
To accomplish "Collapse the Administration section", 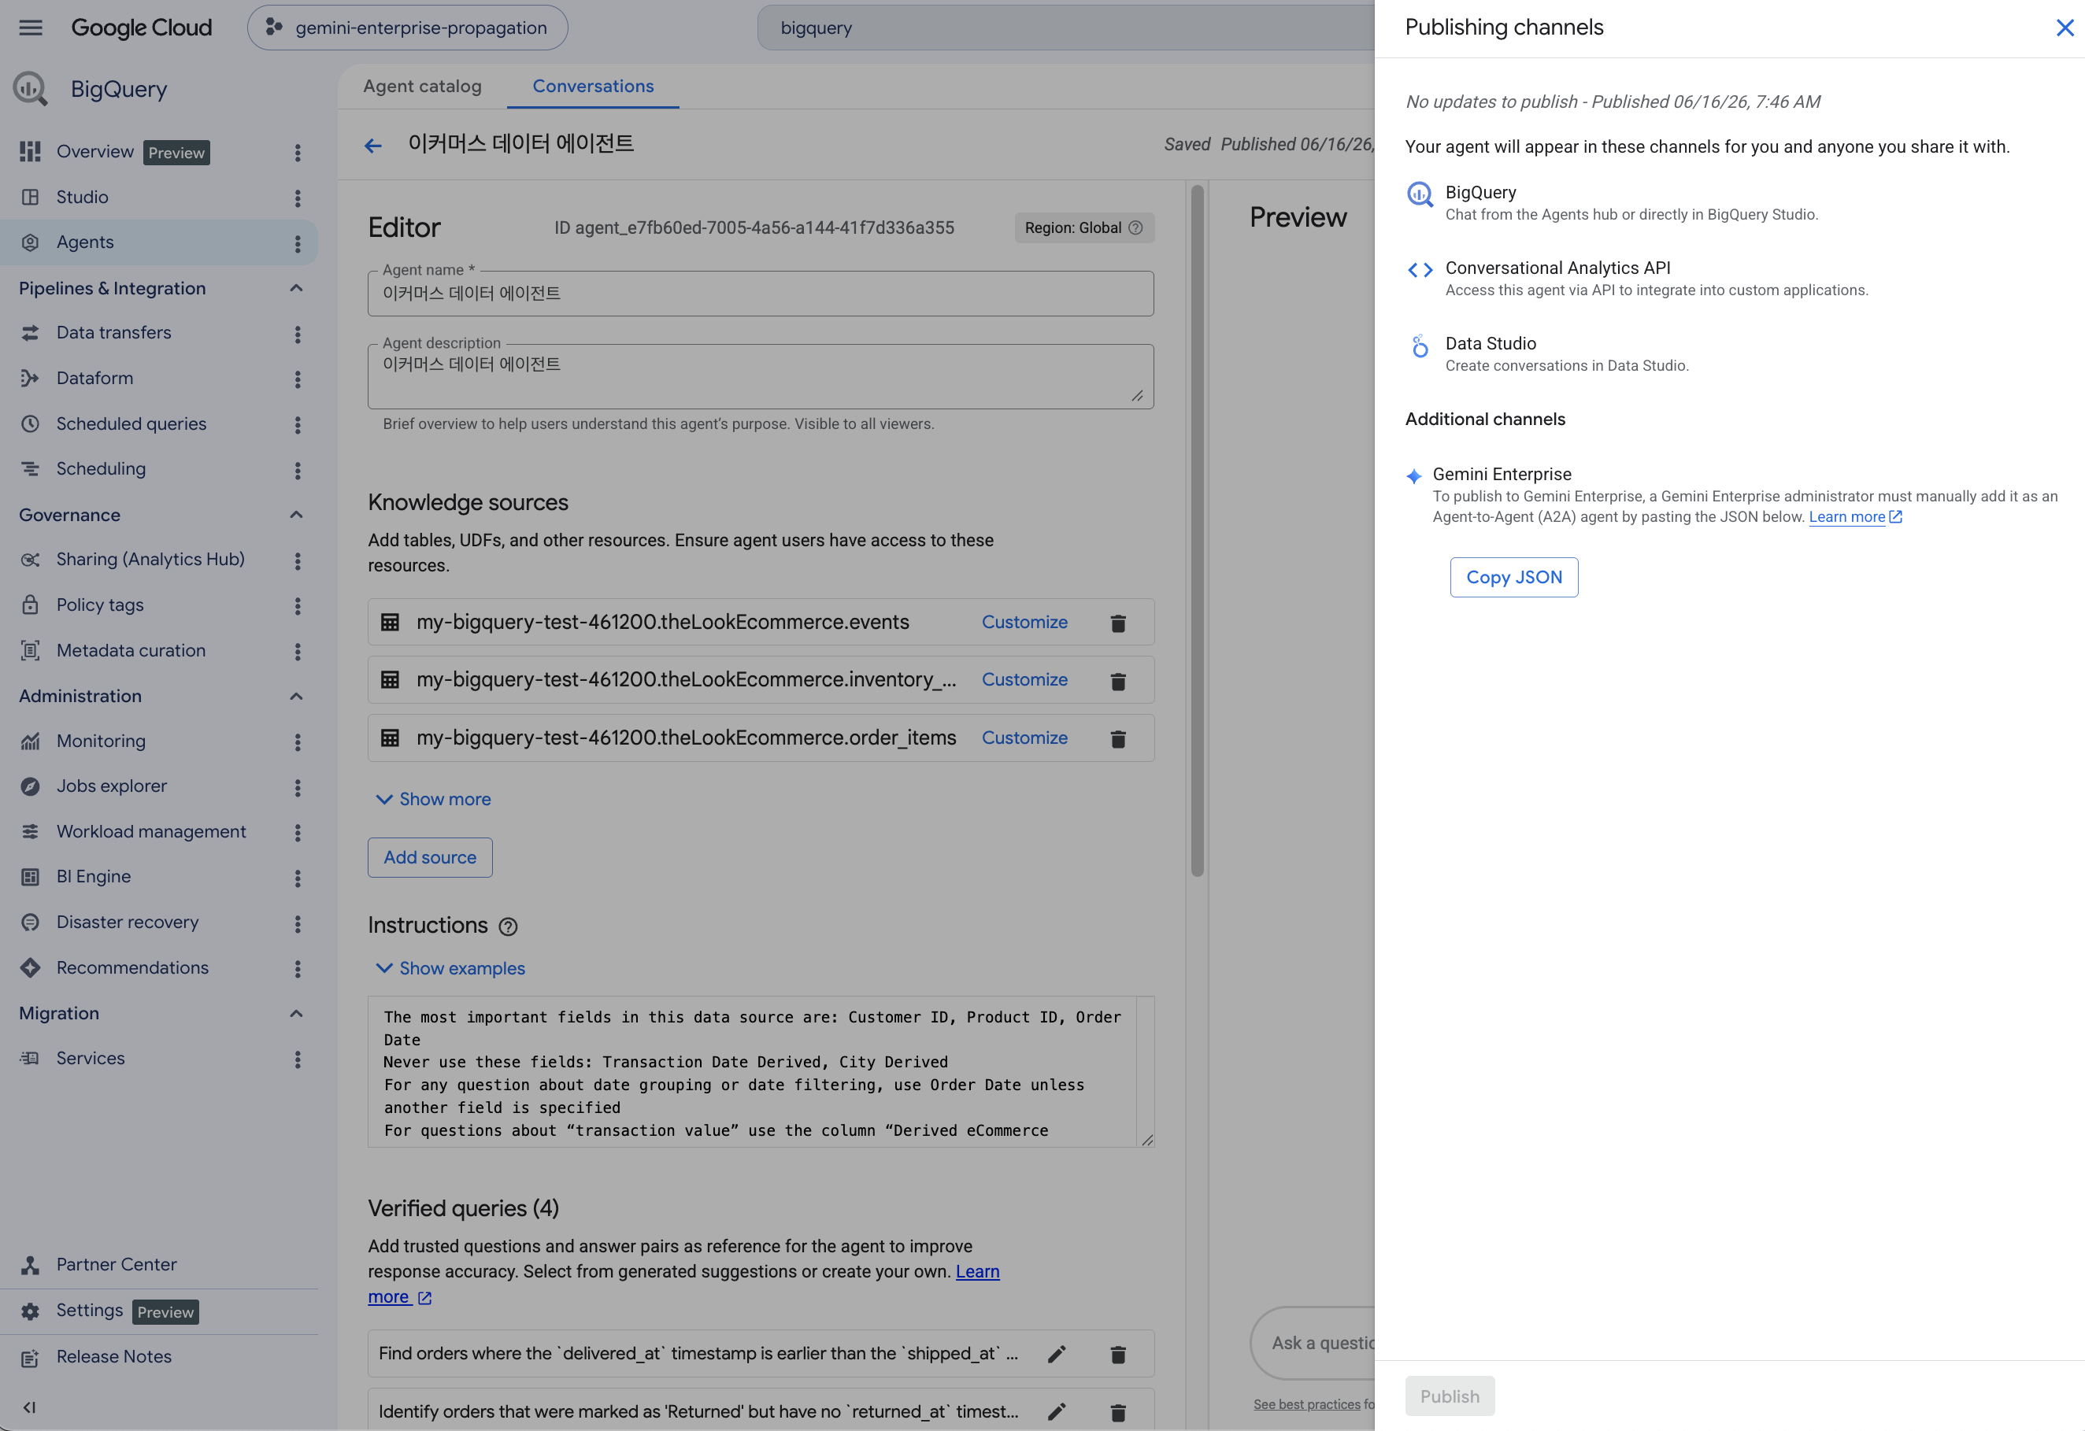I will pyautogui.click(x=296, y=696).
